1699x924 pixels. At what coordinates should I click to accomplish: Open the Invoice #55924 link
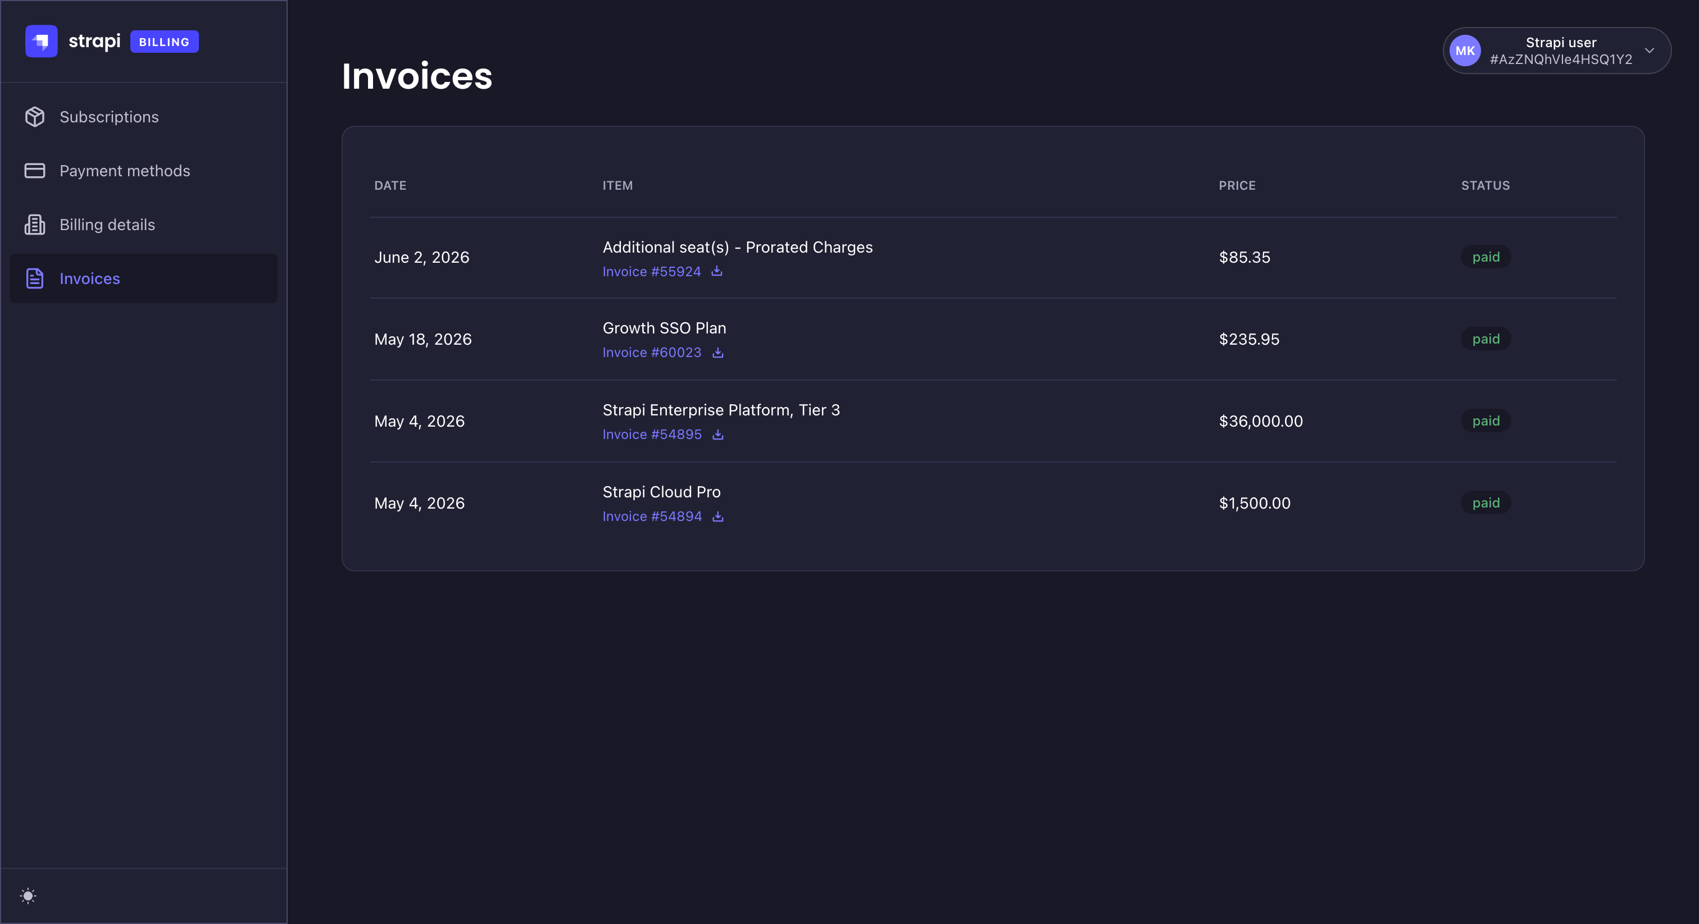click(652, 272)
